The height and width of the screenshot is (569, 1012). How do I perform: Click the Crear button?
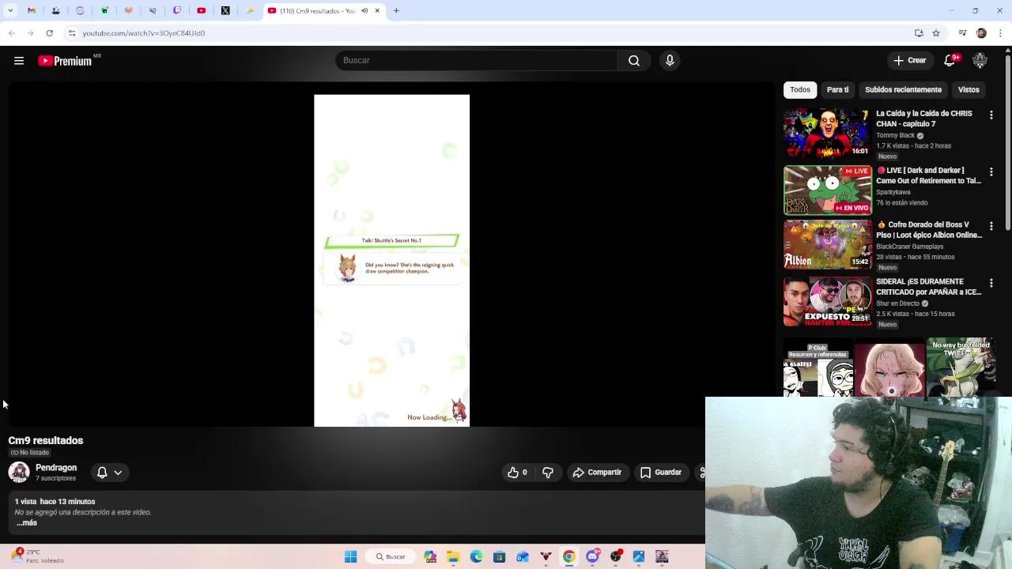pos(909,61)
